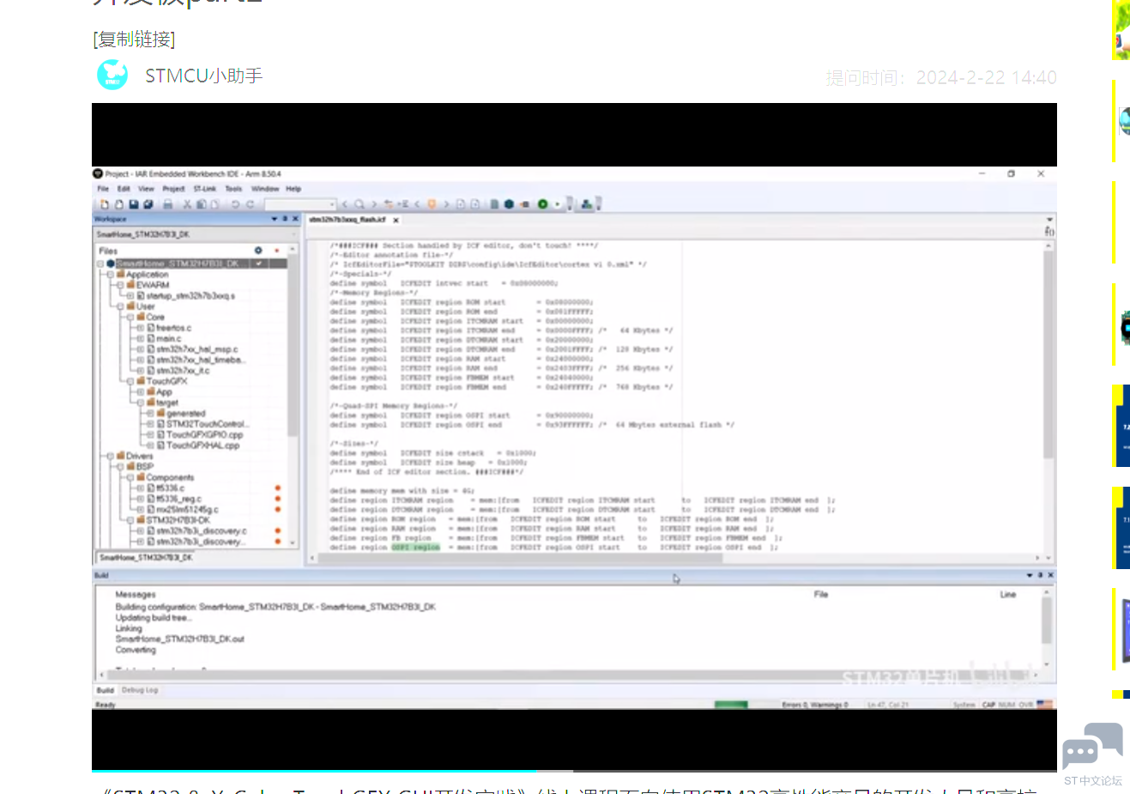Click the Redo toolbar icon
This screenshot has width=1130, height=794.
(x=251, y=204)
